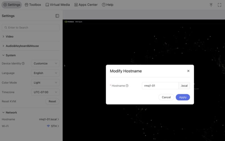Click the fullscreen icon at top right
The width and height of the screenshot is (225, 141).
click(219, 5)
